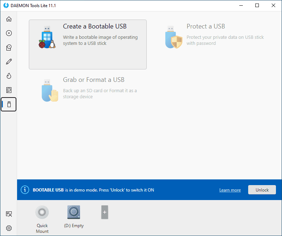Click the Create a Bootable USB tile
Screen dimensions: 282x236
click(88, 44)
